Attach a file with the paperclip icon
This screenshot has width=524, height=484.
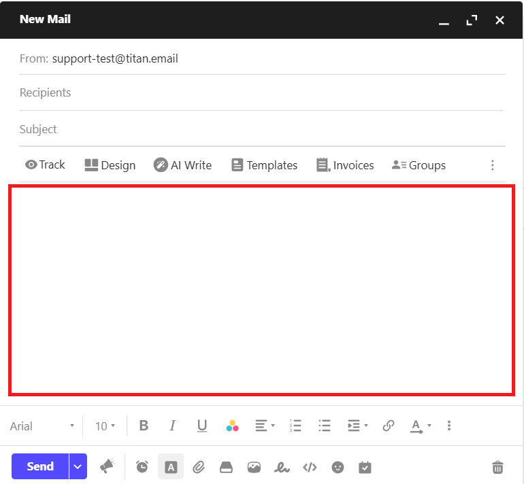[x=199, y=467]
